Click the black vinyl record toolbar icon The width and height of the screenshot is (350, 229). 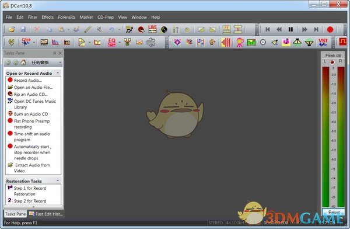(x=164, y=30)
